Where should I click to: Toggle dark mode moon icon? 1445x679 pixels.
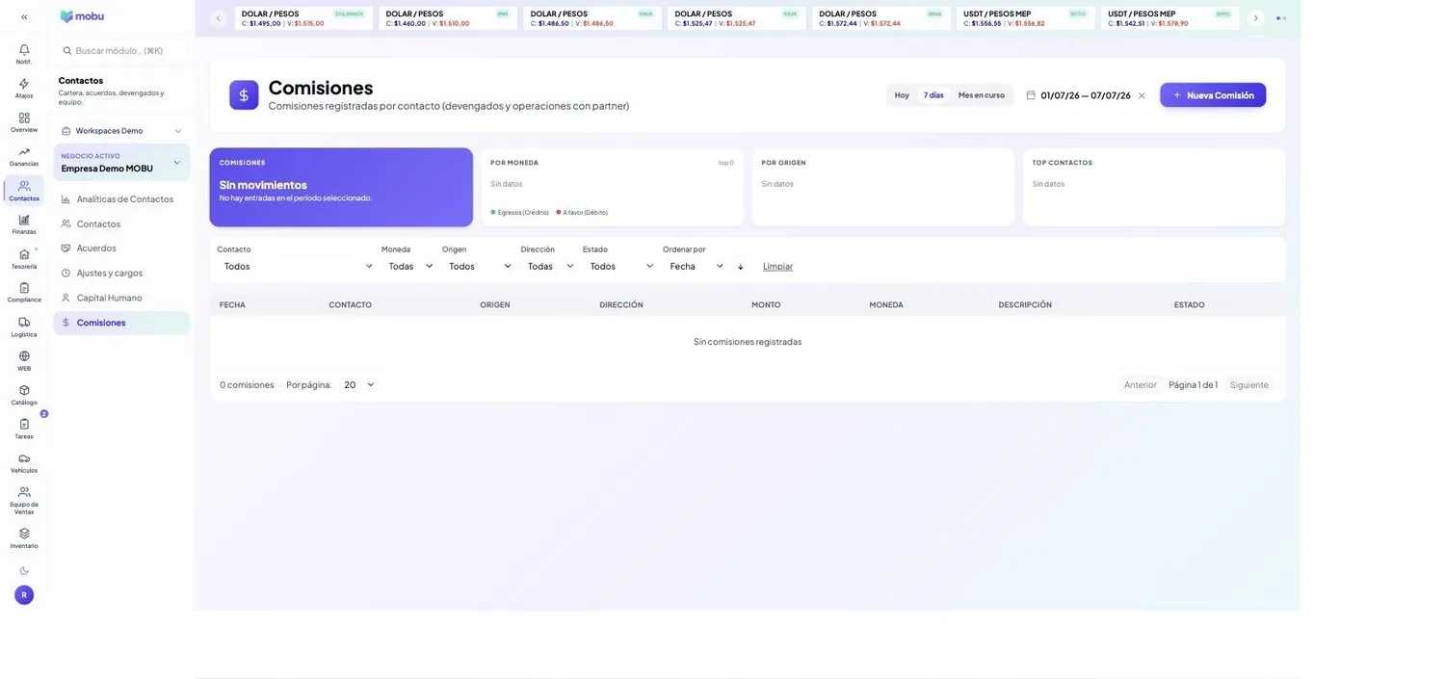(24, 570)
